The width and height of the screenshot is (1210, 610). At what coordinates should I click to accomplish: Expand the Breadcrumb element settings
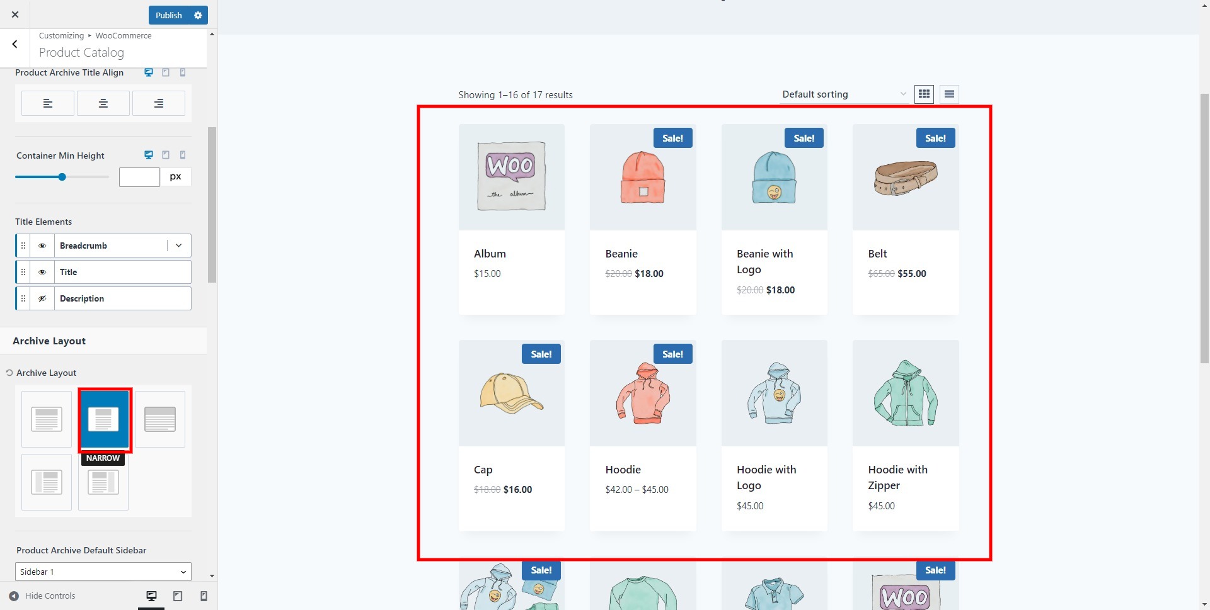tap(179, 246)
